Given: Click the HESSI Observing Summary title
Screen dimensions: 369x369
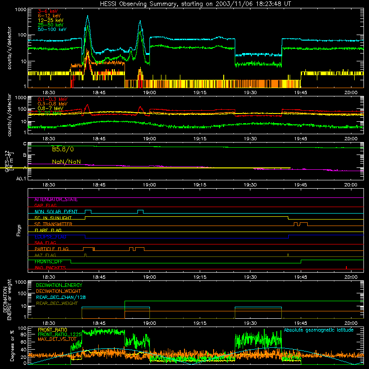Looking at the screenshot, I should click(195, 4).
